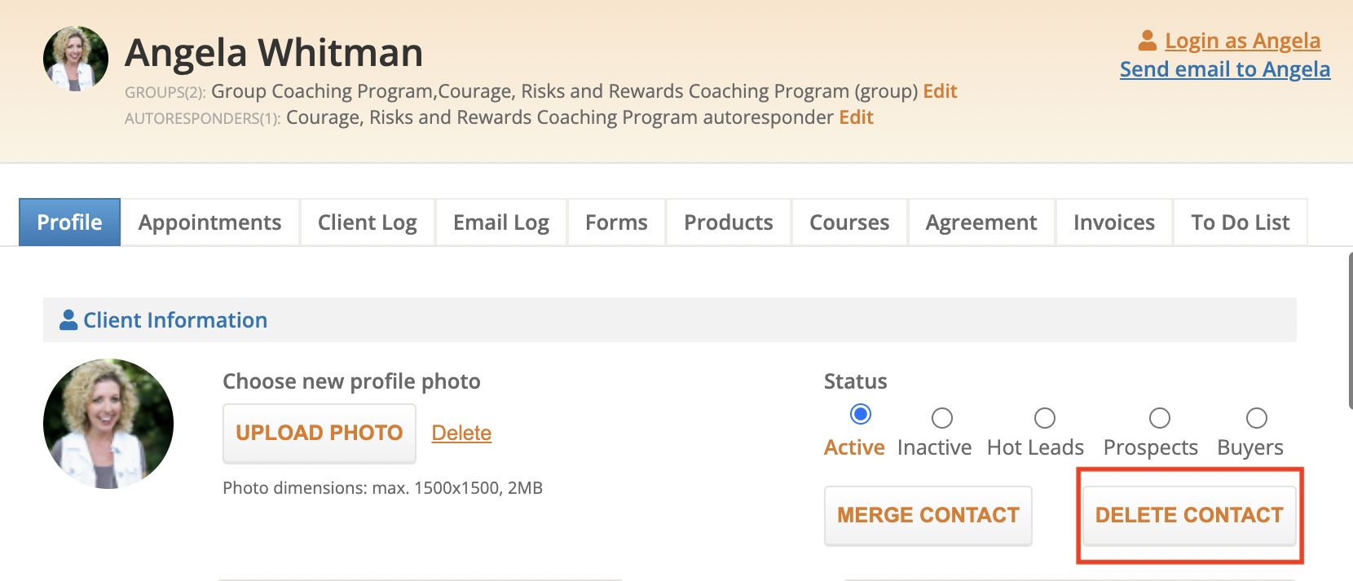Click the Delete Contact button
1353x581 pixels.
pos(1188,515)
